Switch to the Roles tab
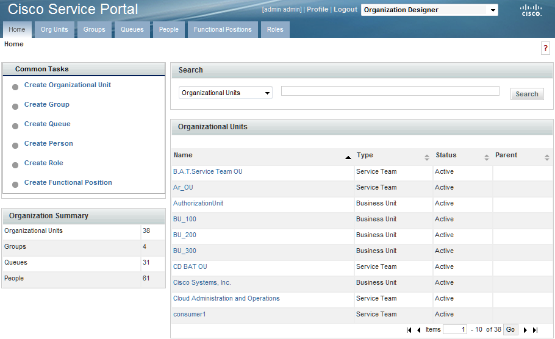This screenshot has height=339, width=555. point(275,29)
